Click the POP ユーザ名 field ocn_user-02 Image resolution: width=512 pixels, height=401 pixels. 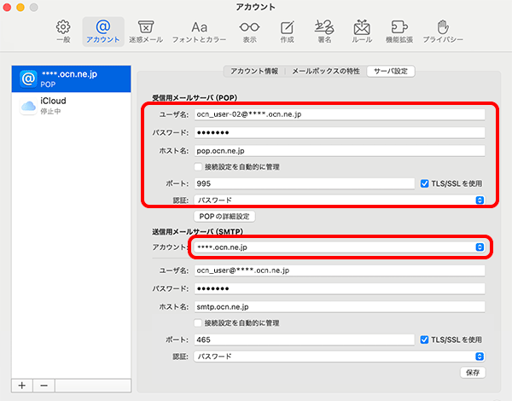coord(340,114)
